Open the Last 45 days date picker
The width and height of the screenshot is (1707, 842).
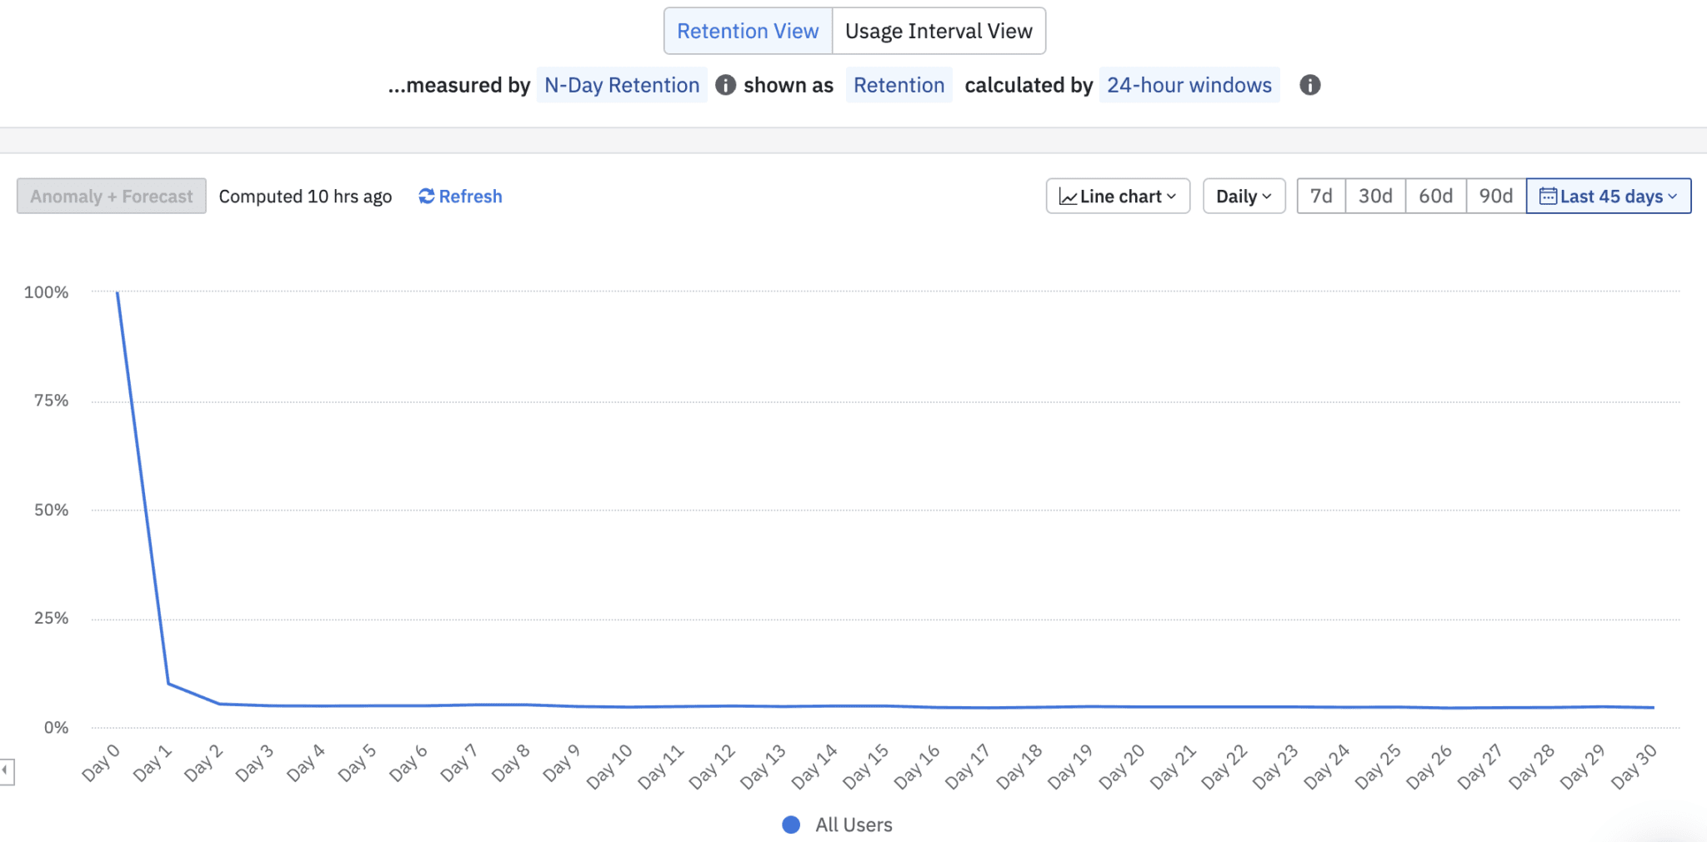(x=1609, y=197)
